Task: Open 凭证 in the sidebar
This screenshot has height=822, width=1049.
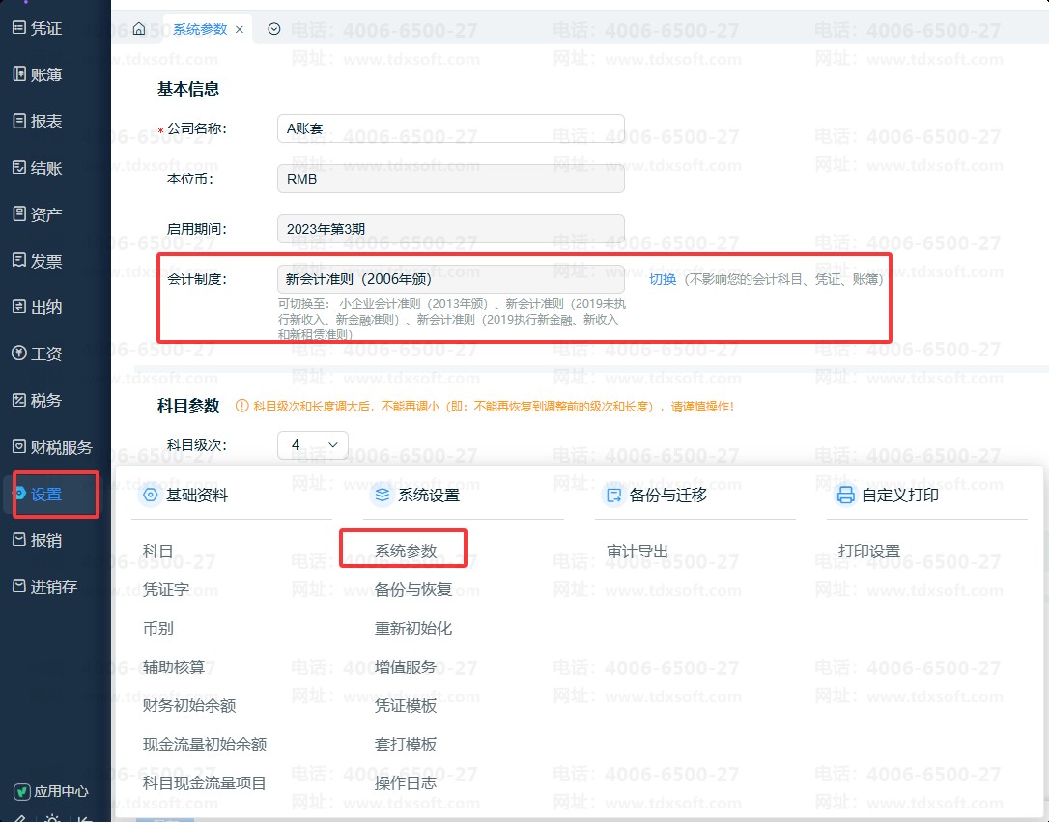Action: pyautogui.click(x=45, y=29)
